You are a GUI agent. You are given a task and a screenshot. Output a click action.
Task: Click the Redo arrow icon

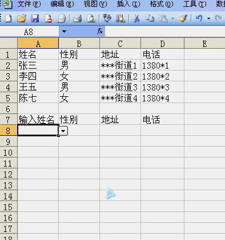(218, 18)
